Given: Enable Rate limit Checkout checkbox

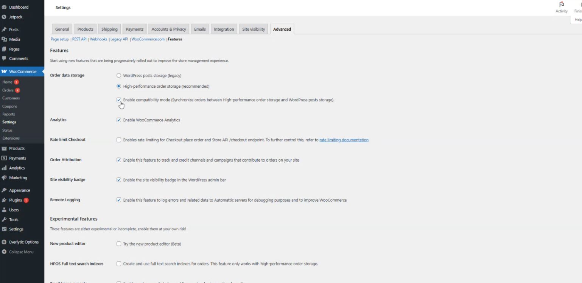Looking at the screenshot, I should 119,140.
